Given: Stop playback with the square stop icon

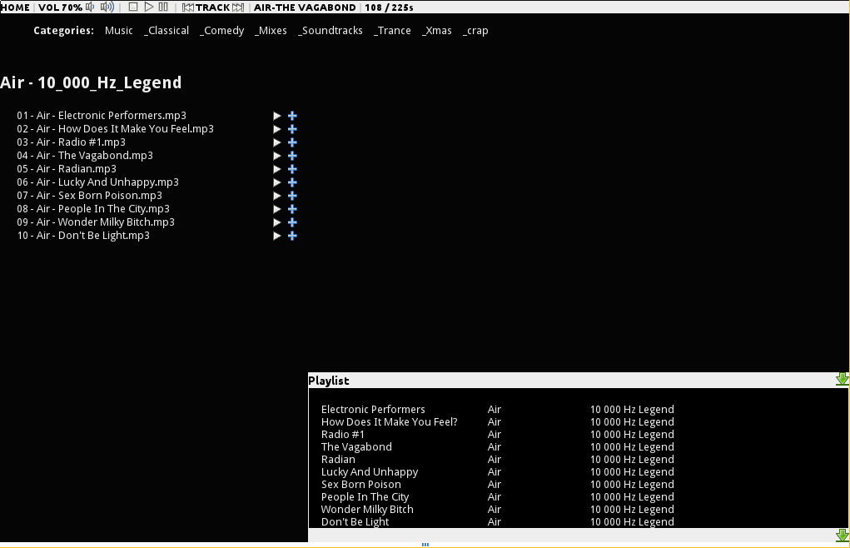Looking at the screenshot, I should pos(133,7).
